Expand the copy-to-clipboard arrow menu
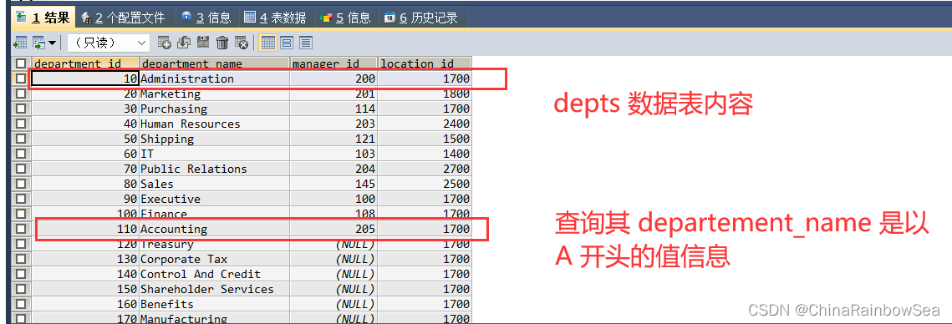The image size is (952, 324). pyautogui.click(x=52, y=43)
